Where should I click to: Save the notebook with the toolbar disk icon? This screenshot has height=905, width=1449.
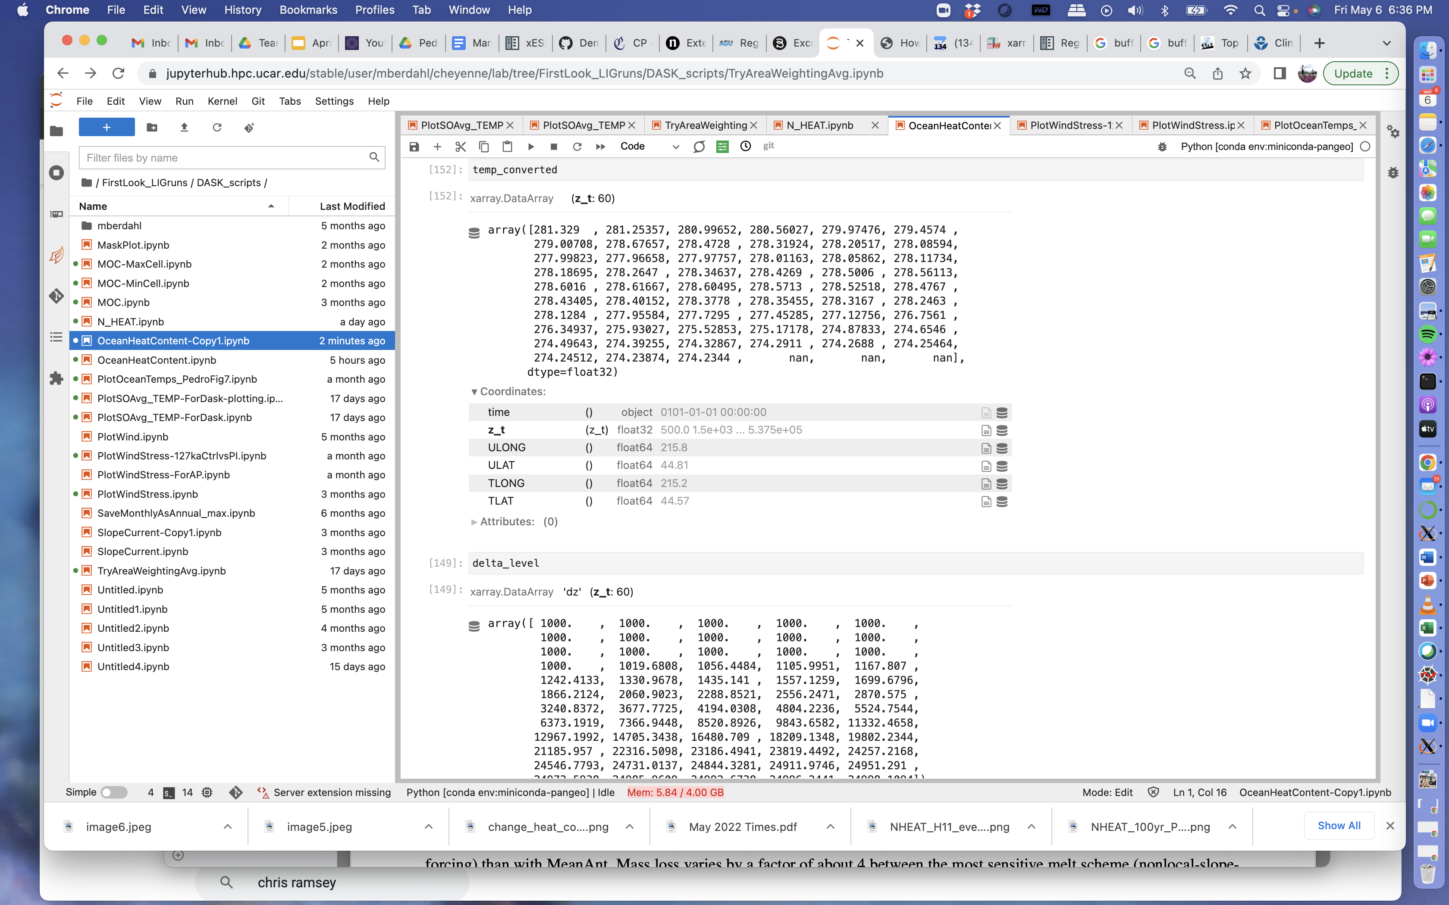pyautogui.click(x=414, y=147)
